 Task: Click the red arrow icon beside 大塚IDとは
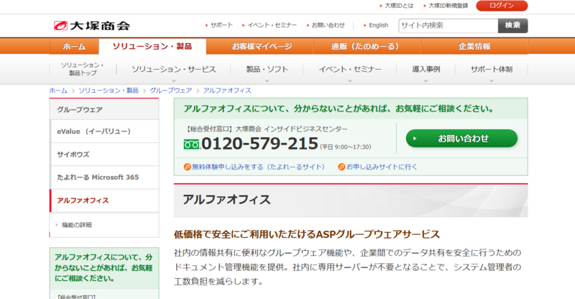[379, 6]
